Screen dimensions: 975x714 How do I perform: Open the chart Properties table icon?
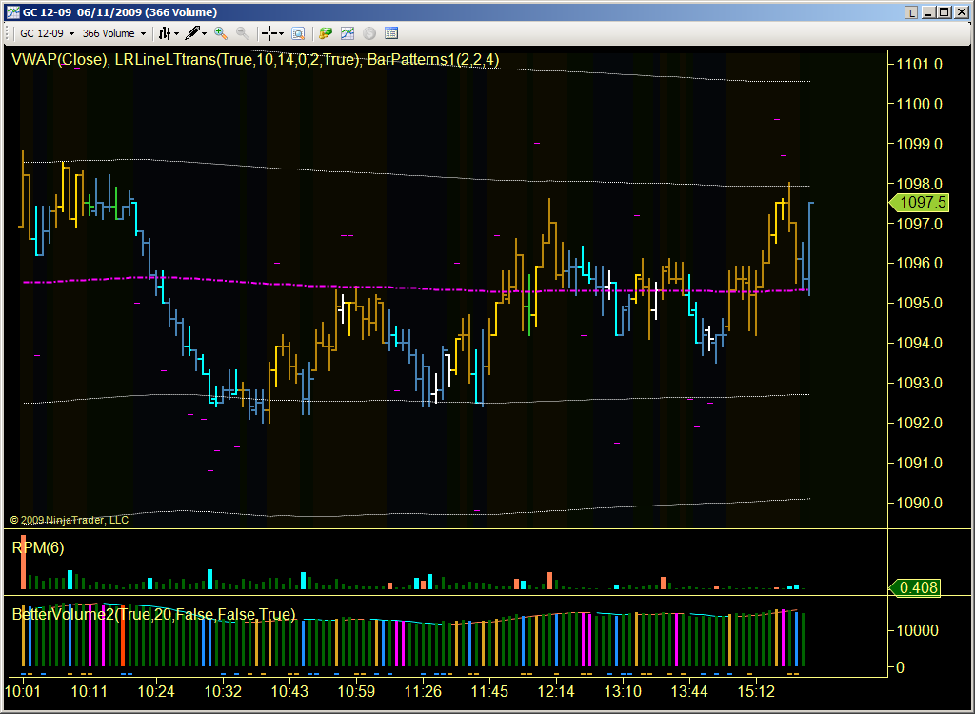point(391,33)
